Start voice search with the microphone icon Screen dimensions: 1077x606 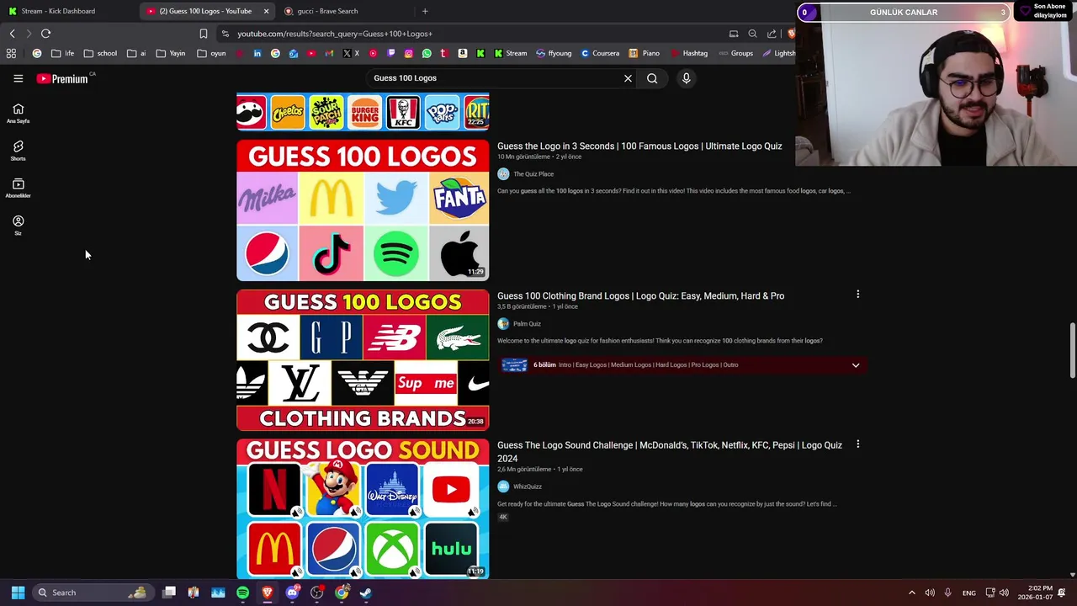[x=687, y=78]
